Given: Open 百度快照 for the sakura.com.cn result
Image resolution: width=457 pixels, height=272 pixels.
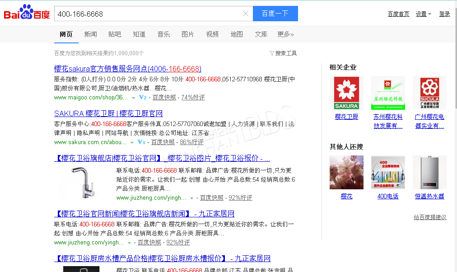Looking at the screenshot, I should 163,142.
